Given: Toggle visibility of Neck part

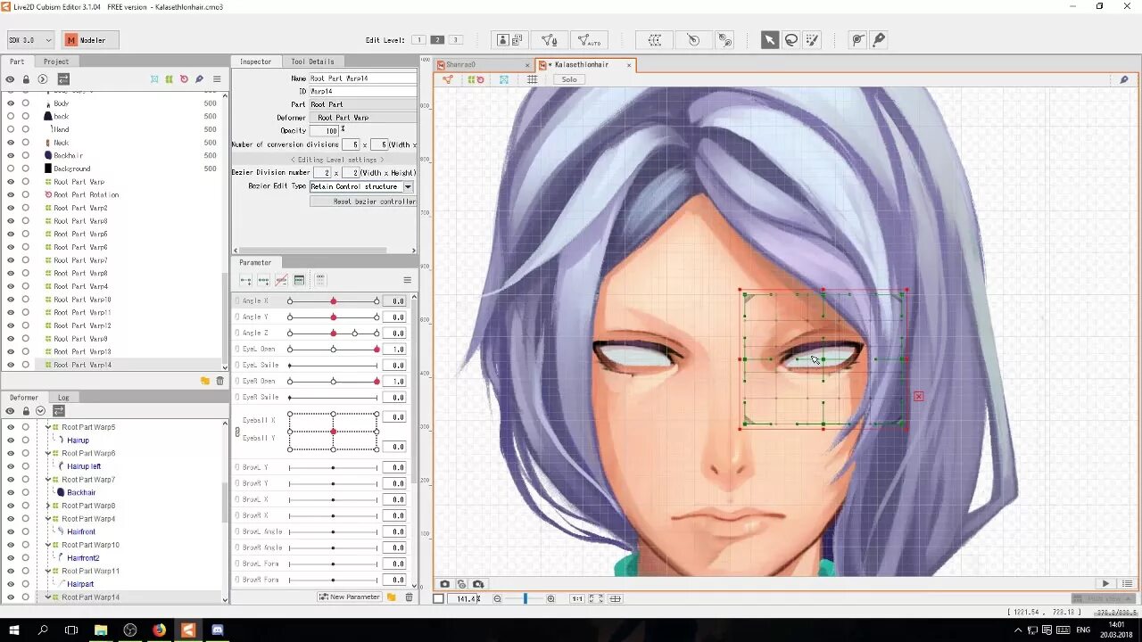Looking at the screenshot, I should coord(10,143).
